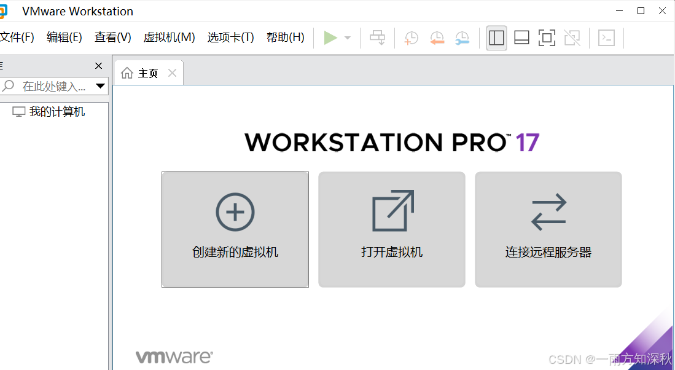Toggle the thumbnail bar view icon

521,38
